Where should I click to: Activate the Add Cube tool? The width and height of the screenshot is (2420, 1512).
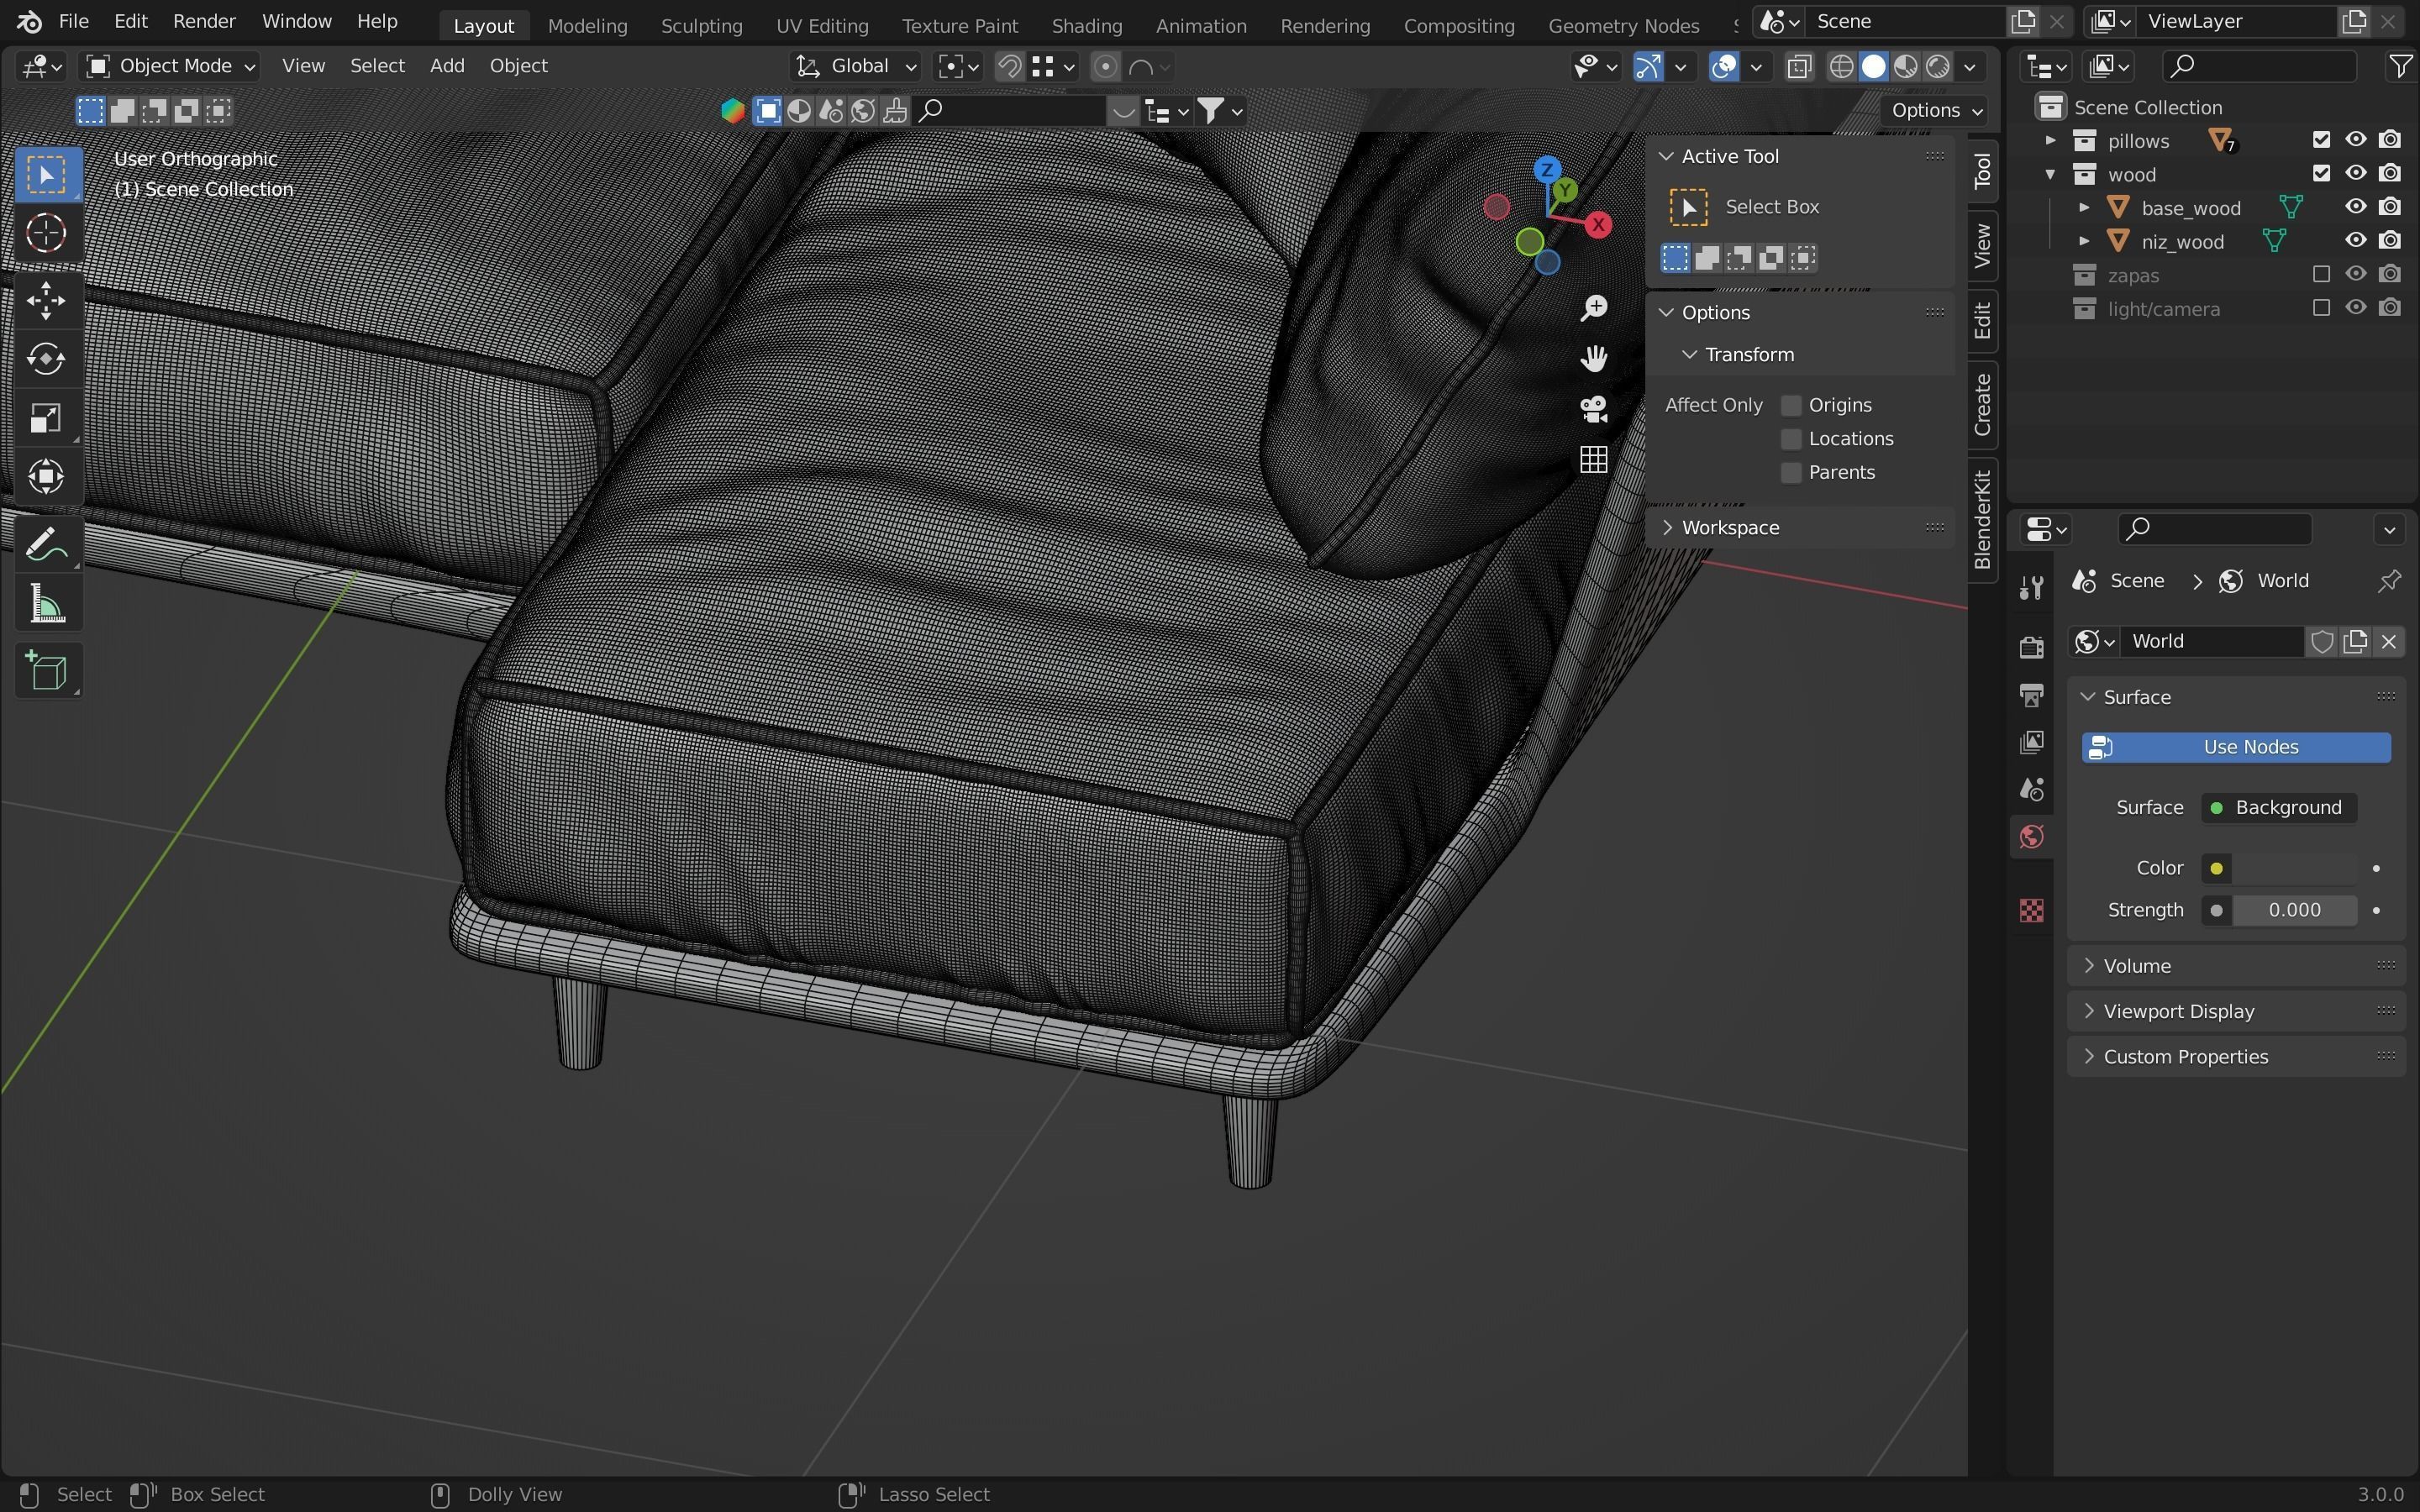(47, 670)
